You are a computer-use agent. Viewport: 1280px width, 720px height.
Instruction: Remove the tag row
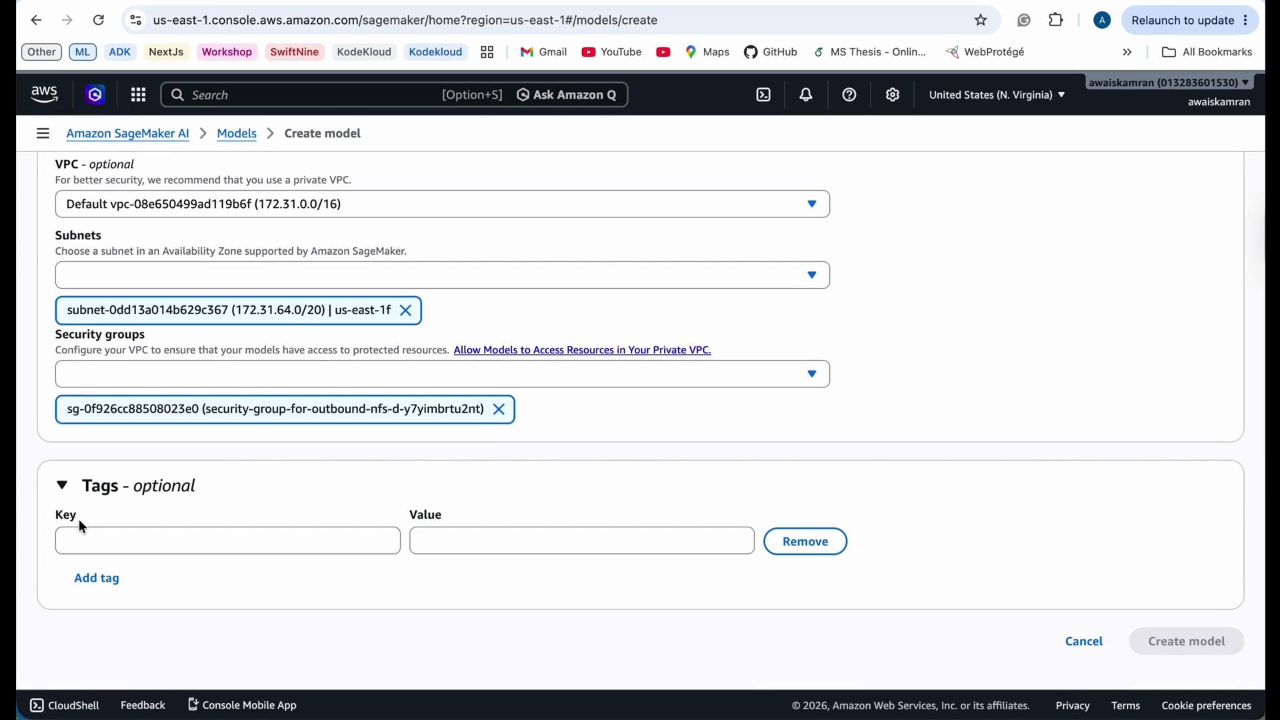806,542
